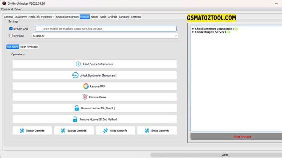Click the padlock icon for Remove Huawei ID Direct
Screen dimensions: 282x158
click(76, 108)
